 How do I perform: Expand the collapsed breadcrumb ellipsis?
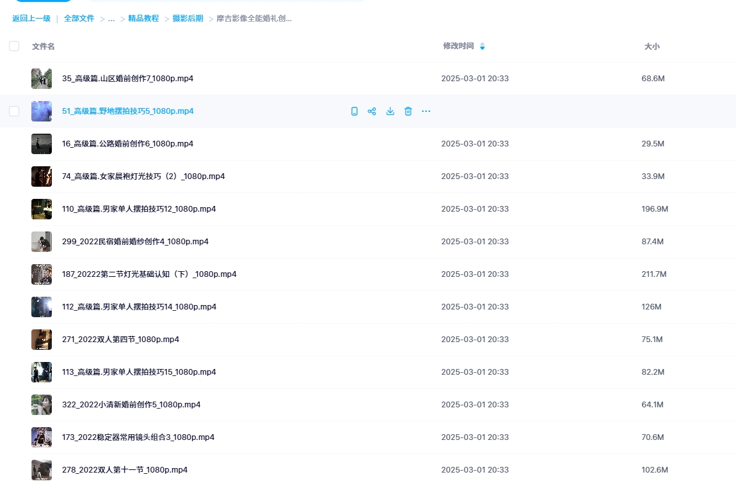[x=111, y=19]
